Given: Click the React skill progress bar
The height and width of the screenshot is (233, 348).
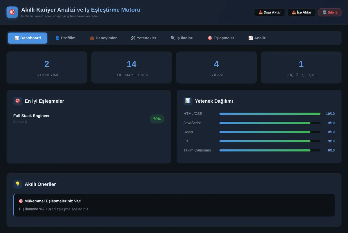Looking at the screenshot, I should (270, 132).
